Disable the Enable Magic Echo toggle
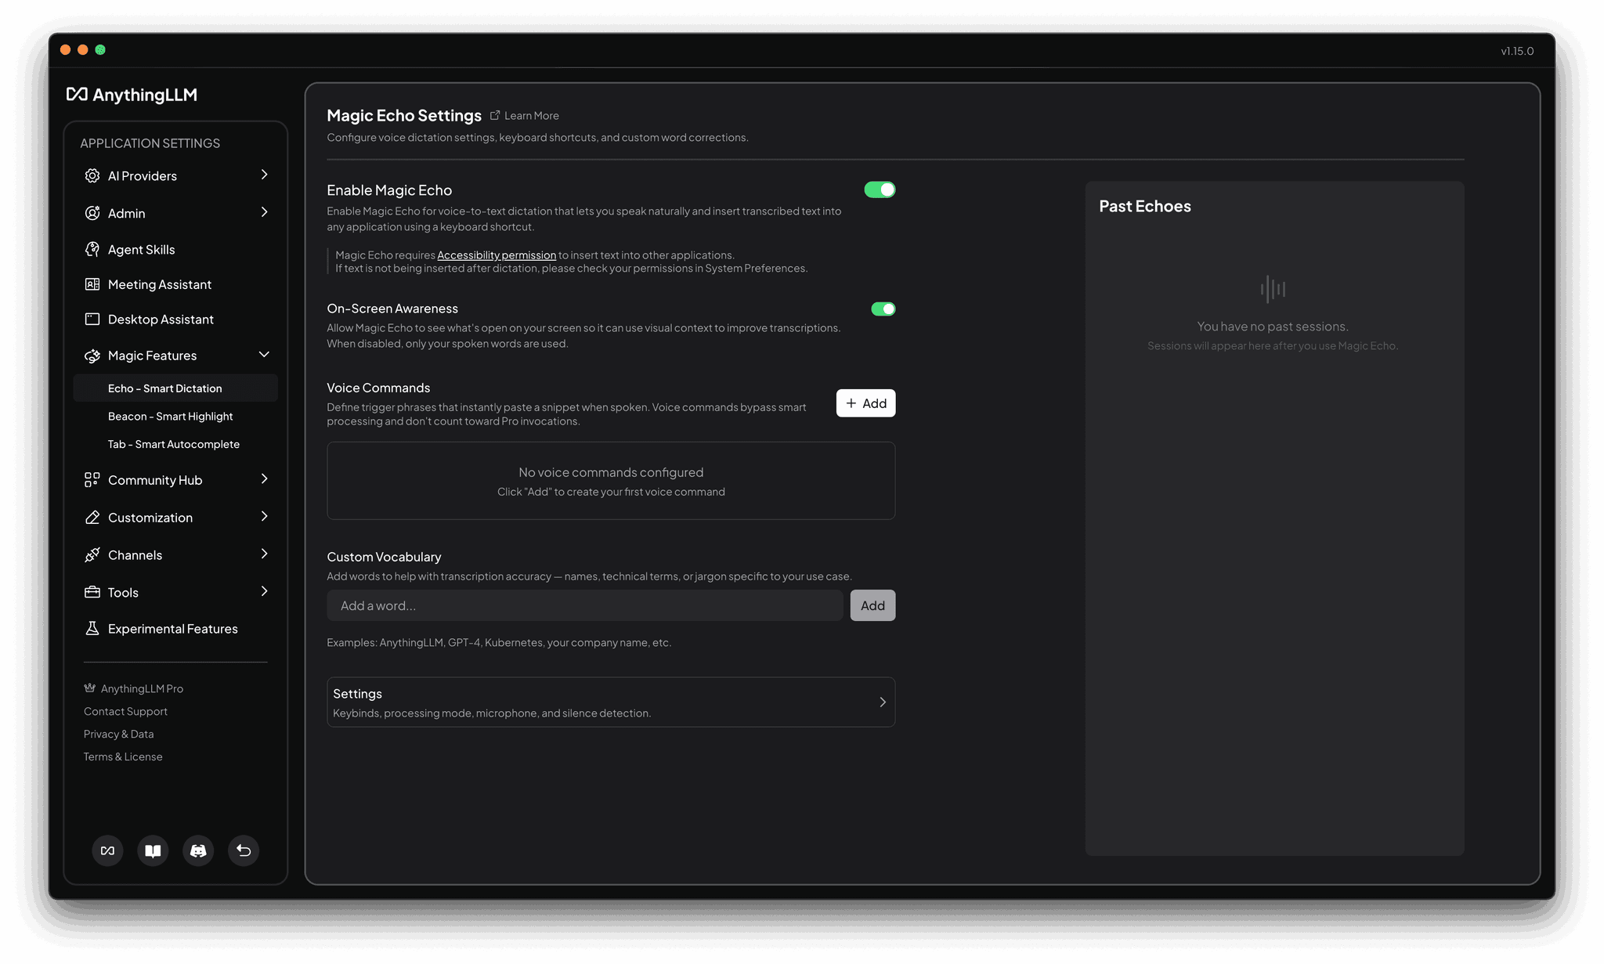The height and width of the screenshot is (964, 1604). click(880, 190)
